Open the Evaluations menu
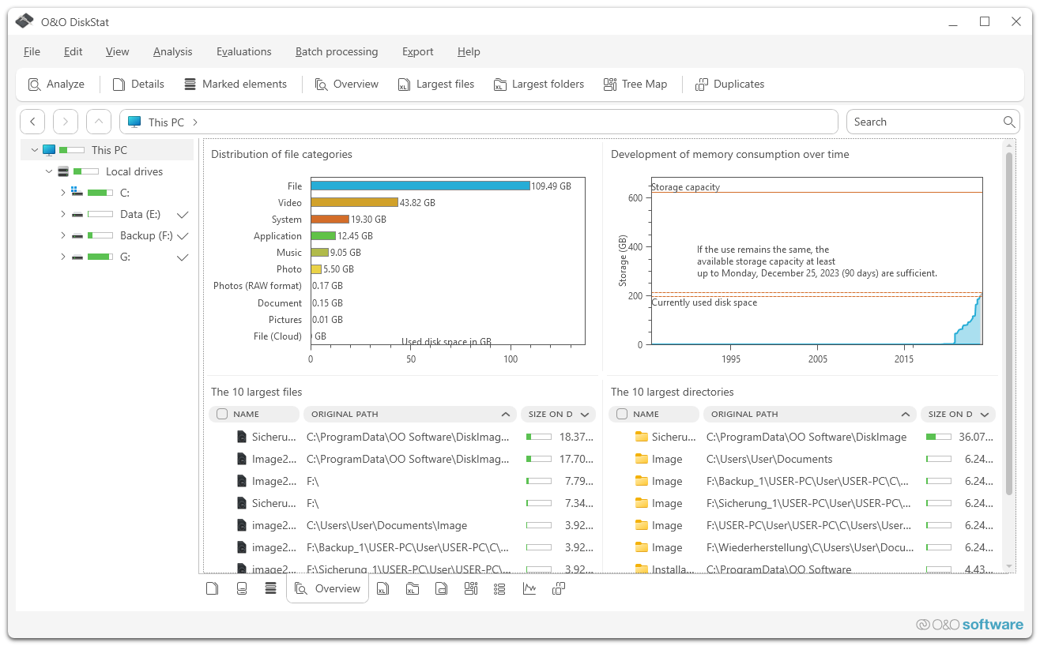This screenshot has height=646, width=1040. point(244,51)
